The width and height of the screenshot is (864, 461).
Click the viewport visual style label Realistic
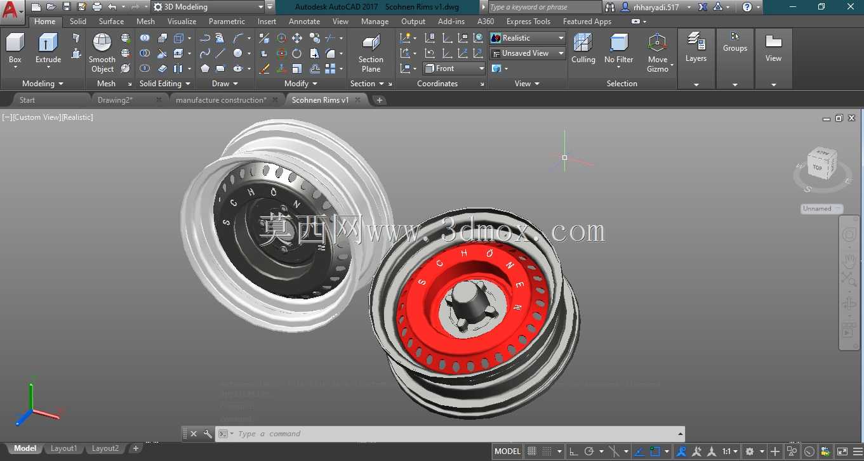[76, 117]
